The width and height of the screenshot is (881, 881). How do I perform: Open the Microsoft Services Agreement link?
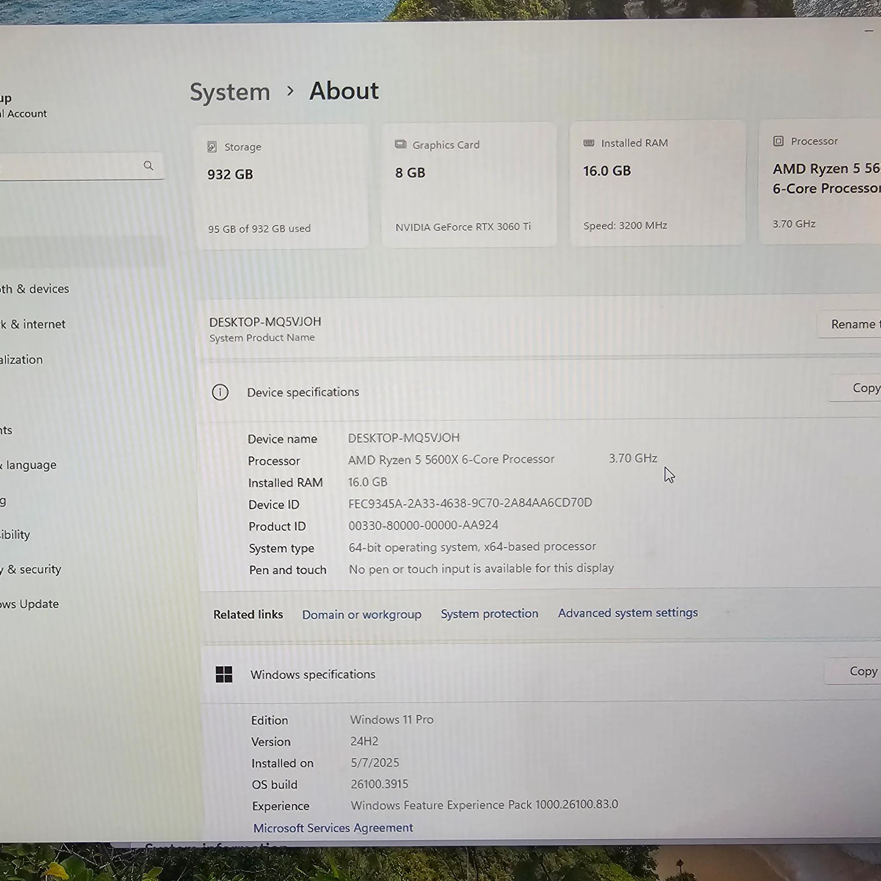pos(333,828)
